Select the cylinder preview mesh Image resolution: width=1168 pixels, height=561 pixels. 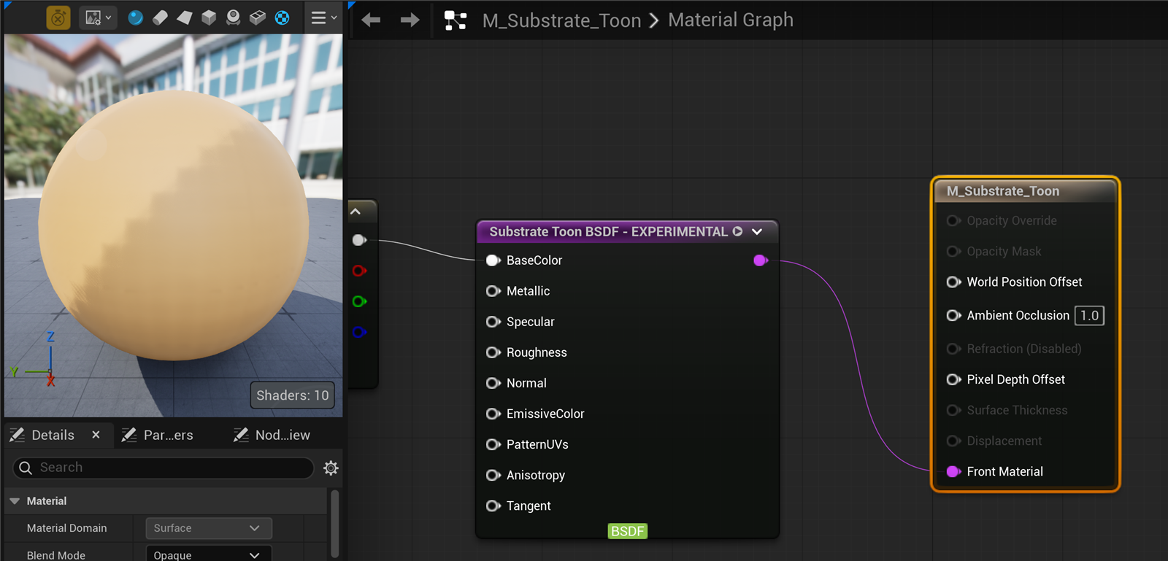click(x=161, y=18)
